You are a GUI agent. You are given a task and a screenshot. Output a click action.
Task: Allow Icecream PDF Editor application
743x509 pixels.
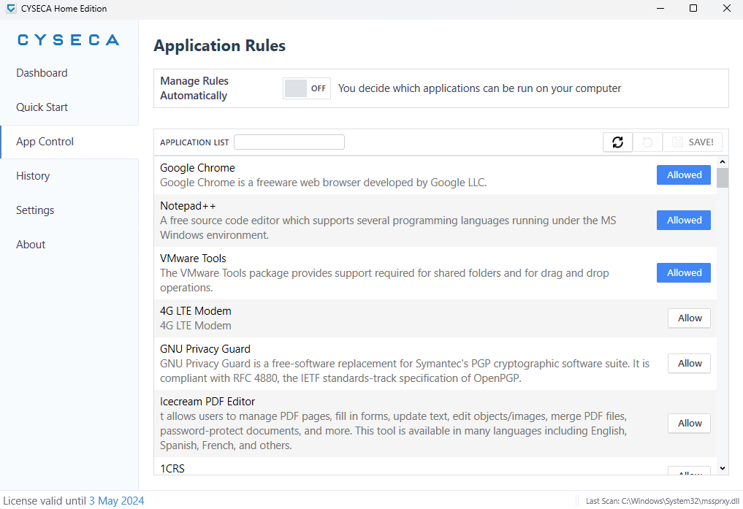pos(689,424)
